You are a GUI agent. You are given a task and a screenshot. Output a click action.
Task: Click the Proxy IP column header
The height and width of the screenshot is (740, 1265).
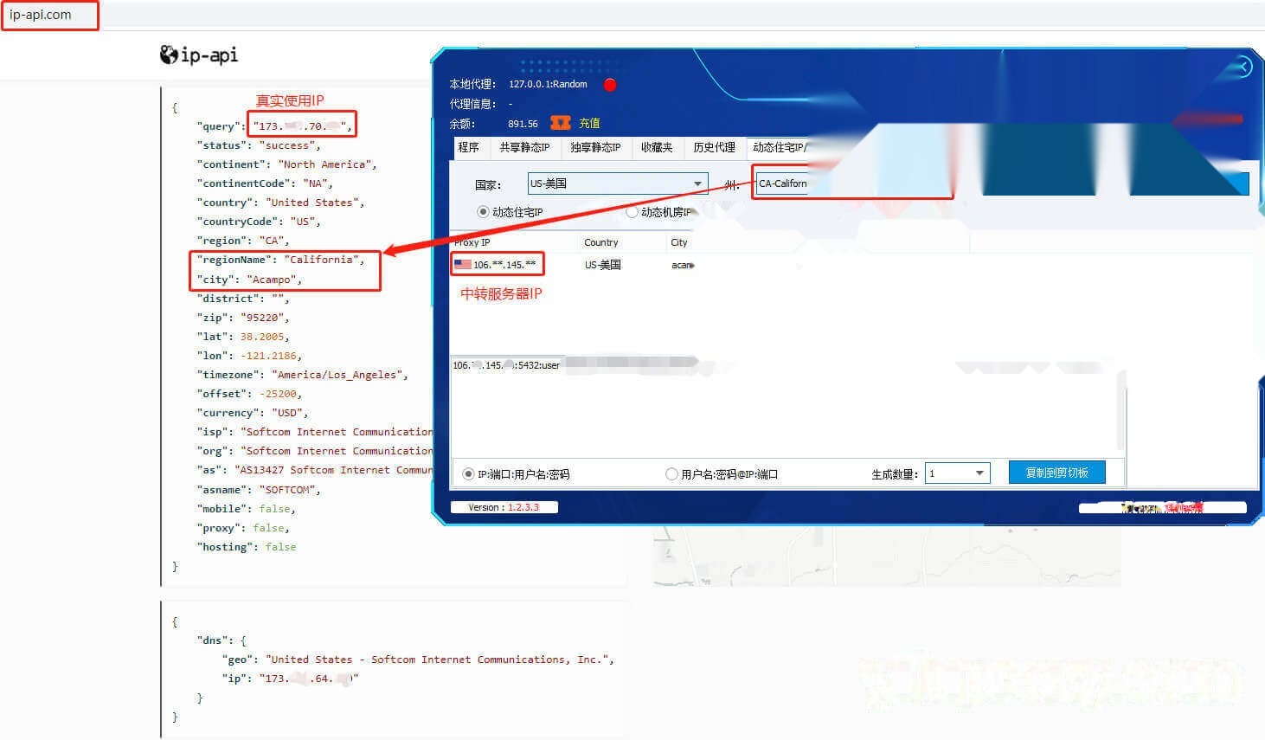(472, 242)
